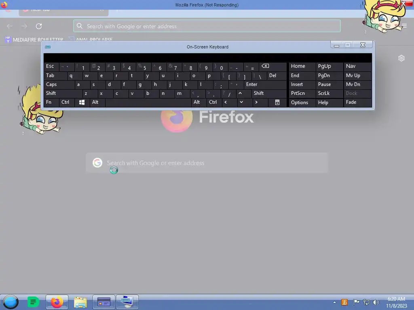Open the file explorer taskbar icon
This screenshot has height=310, width=414.
(x=80, y=302)
